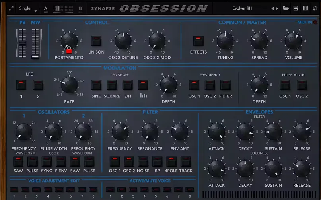The width and height of the screenshot is (321, 200).
Task: Select voice adjustment edit button 8
Action: [x=93, y=190]
